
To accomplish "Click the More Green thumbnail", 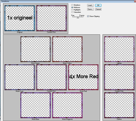I will click(36, 49).
